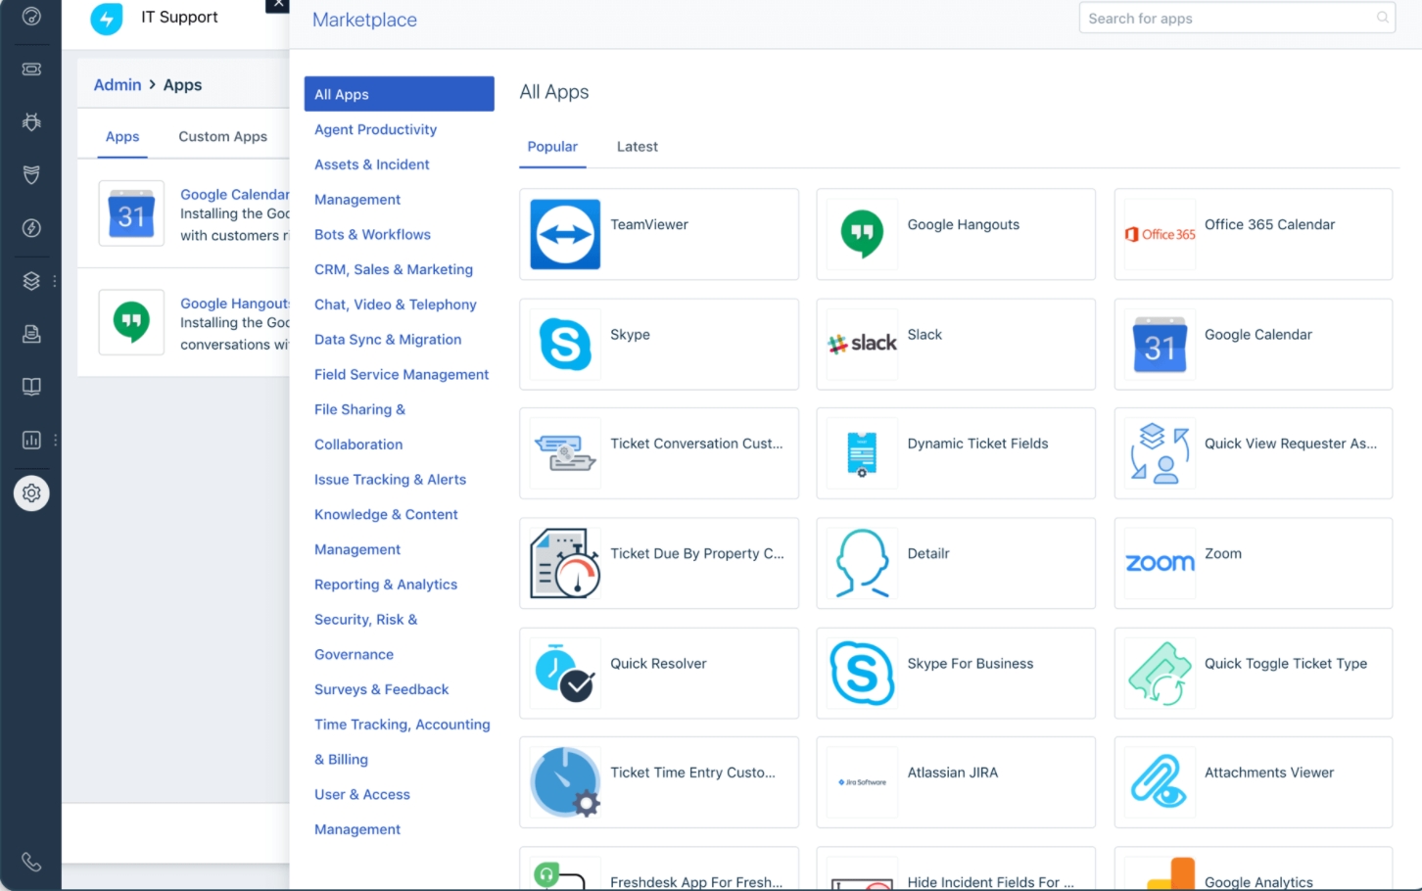Open the phone icon at sidebar bottom
Viewport: 1422px width, 891px height.
coord(31,862)
